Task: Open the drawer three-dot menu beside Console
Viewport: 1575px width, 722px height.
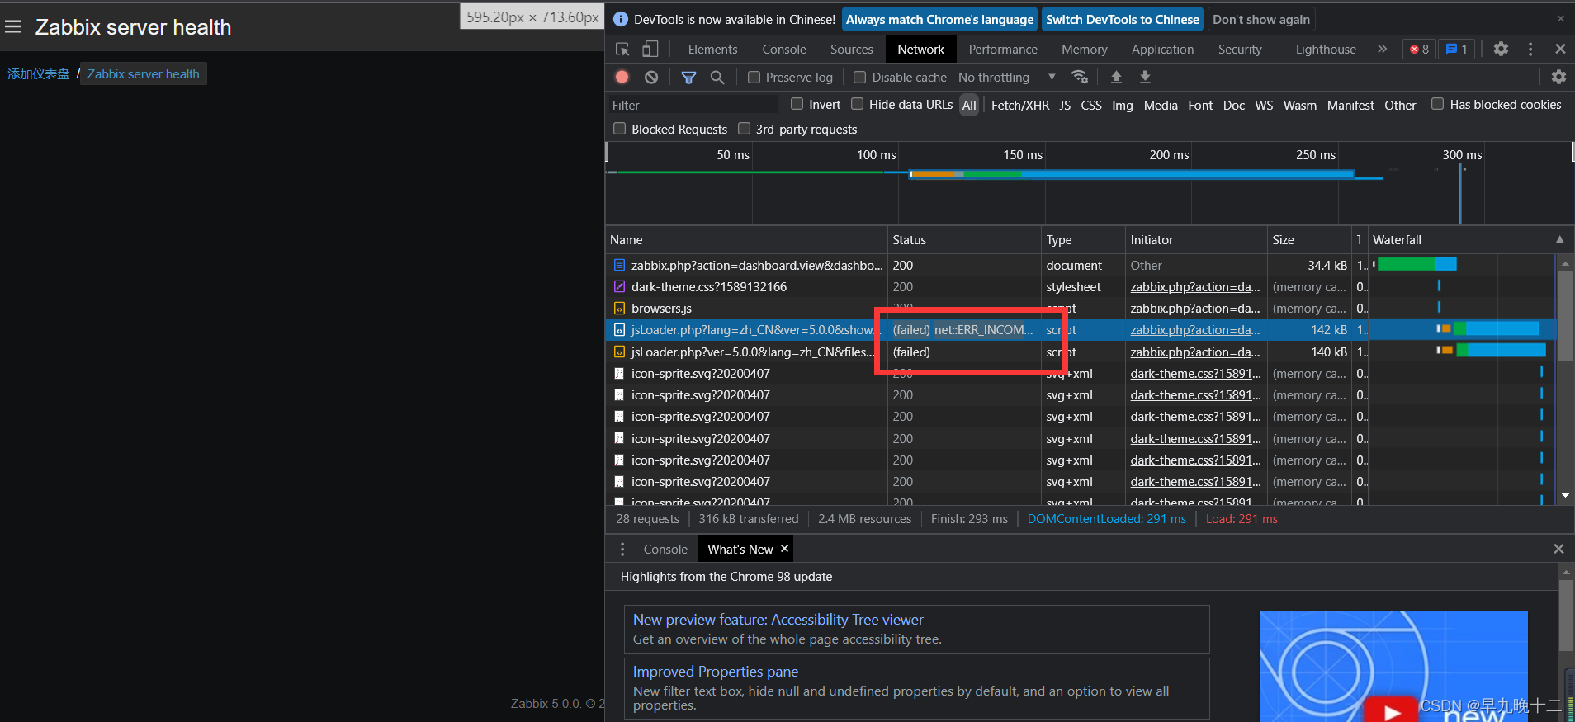Action: pyautogui.click(x=622, y=549)
